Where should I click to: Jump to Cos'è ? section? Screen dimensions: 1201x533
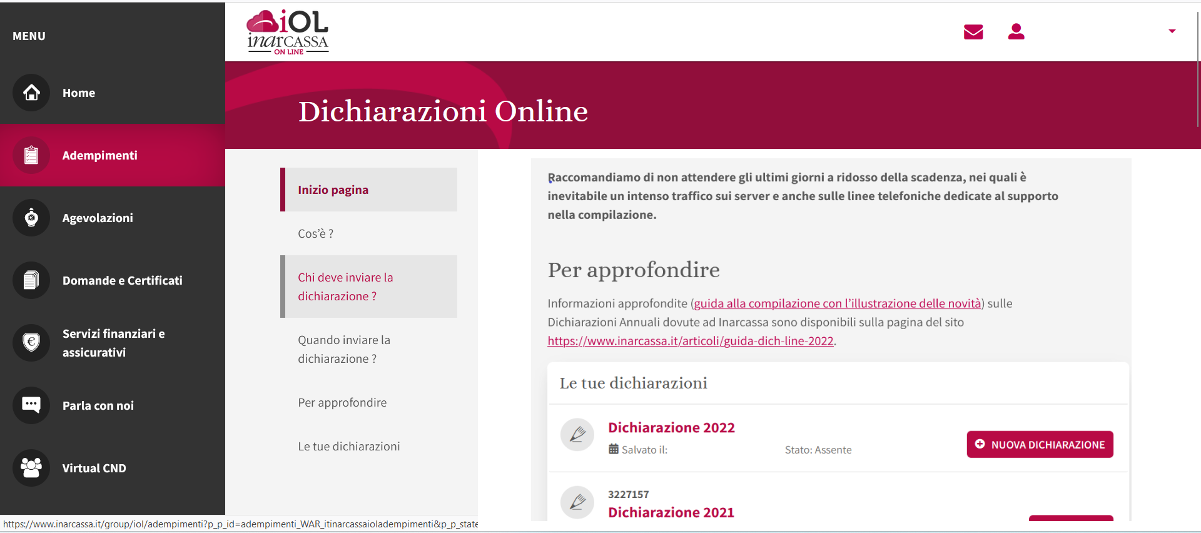[369, 233]
